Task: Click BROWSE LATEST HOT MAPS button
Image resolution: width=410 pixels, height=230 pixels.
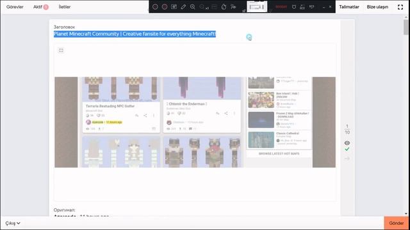Action: coord(279,153)
